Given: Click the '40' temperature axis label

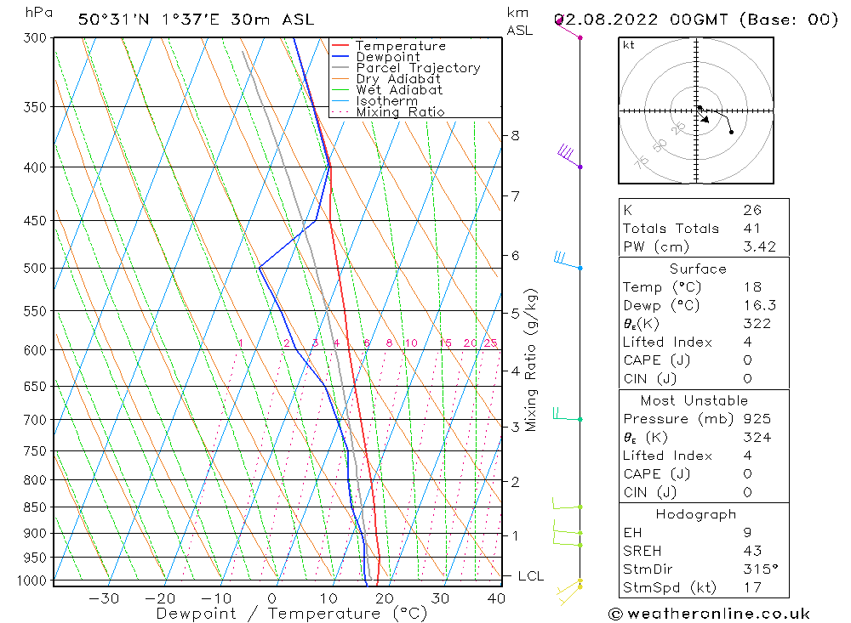Looking at the screenshot, I should 496,598.
